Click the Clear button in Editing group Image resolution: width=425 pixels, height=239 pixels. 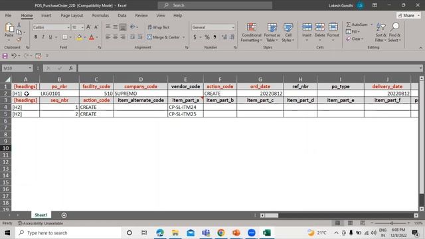(355, 39)
